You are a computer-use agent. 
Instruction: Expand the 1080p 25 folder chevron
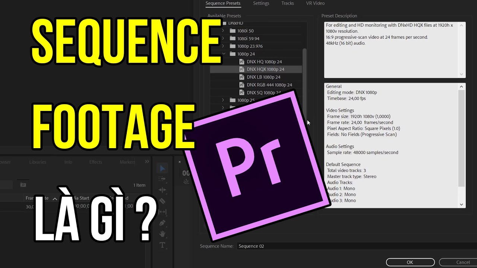(223, 100)
